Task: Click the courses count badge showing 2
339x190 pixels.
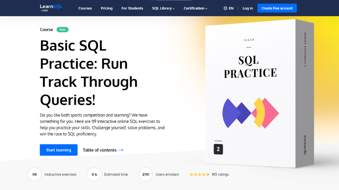Action: [x=218, y=149]
